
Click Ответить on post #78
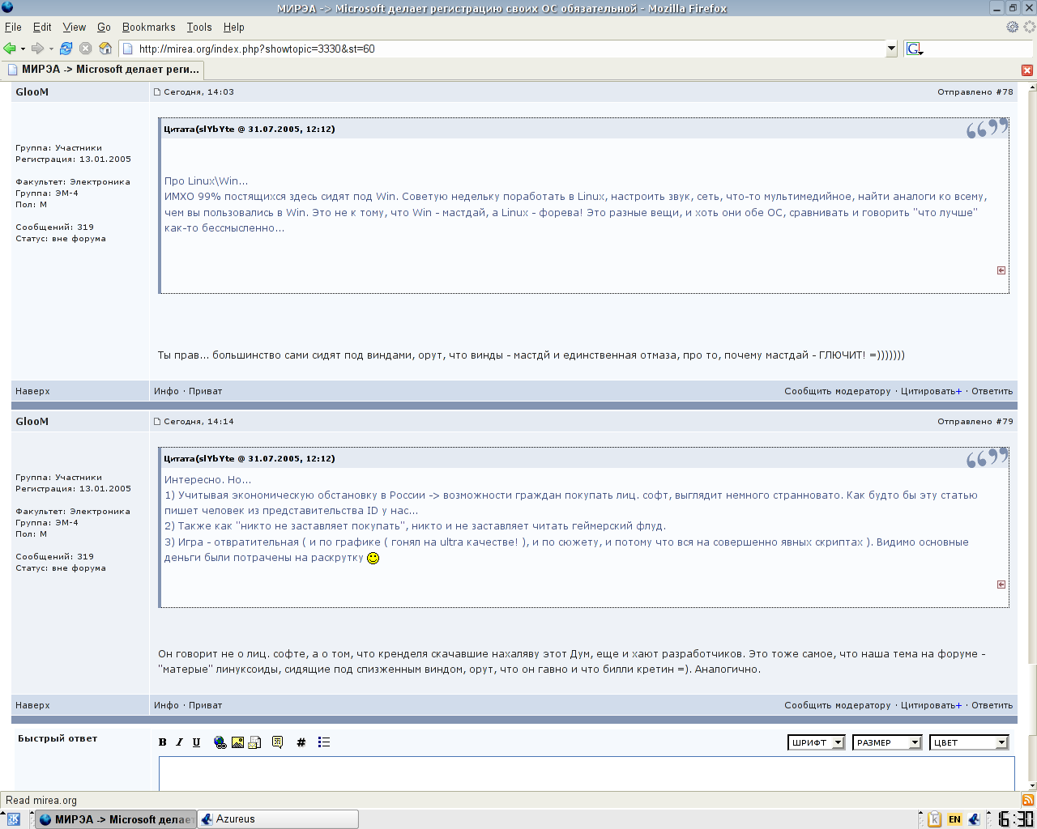pos(992,391)
